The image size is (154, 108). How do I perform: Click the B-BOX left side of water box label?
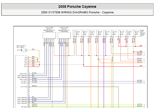[143, 33]
